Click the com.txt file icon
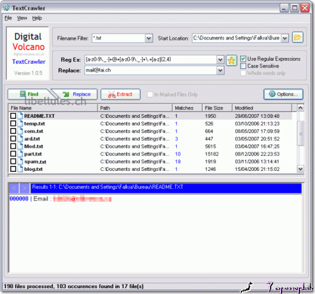Image resolution: width=315 pixels, height=294 pixels. tap(20, 131)
